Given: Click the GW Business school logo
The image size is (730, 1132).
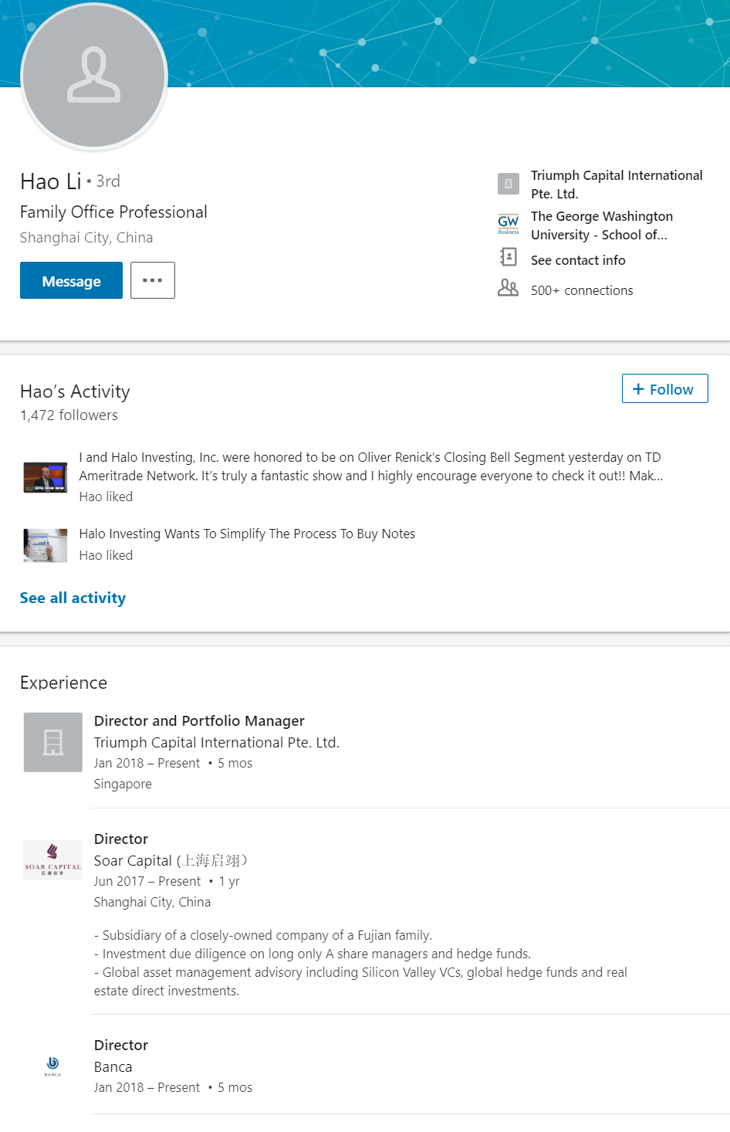Looking at the screenshot, I should tap(508, 224).
